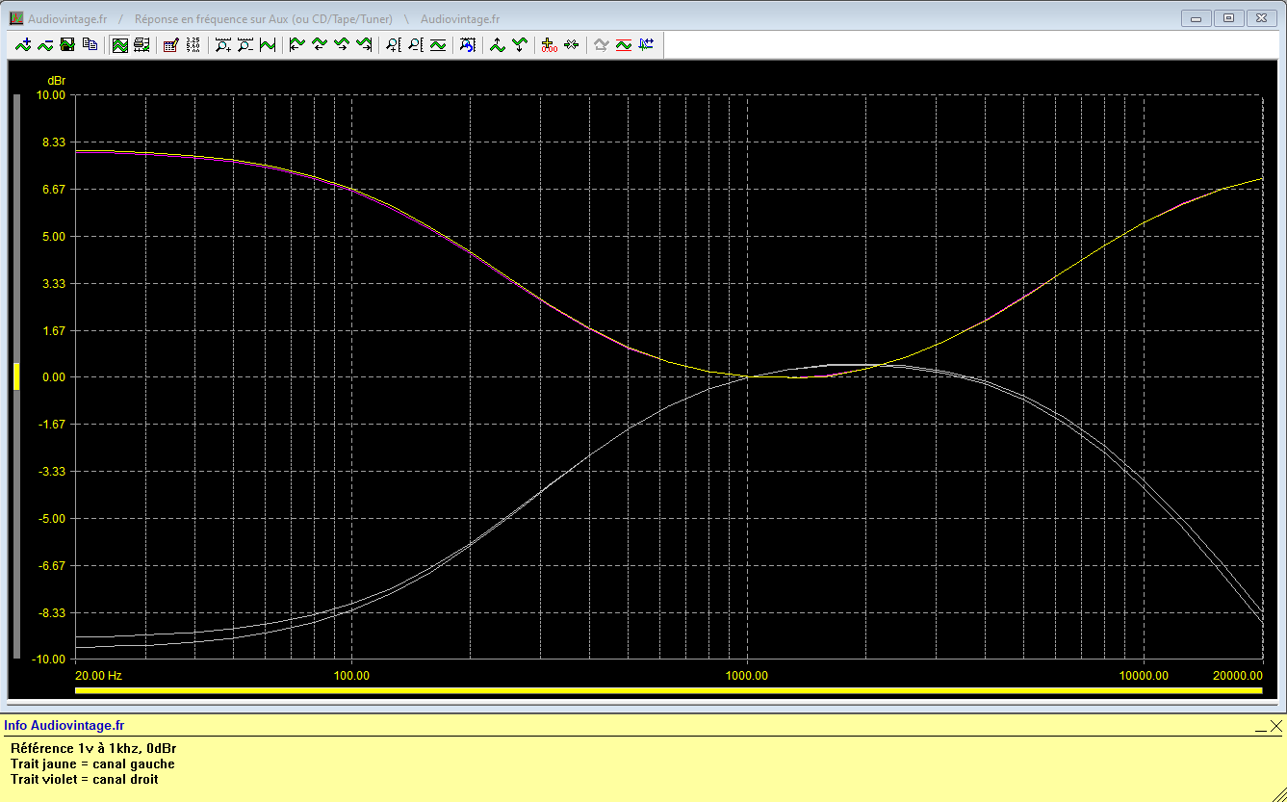Click the -10.00 value on the vertical axis
This screenshot has width=1287, height=802.
pos(48,660)
